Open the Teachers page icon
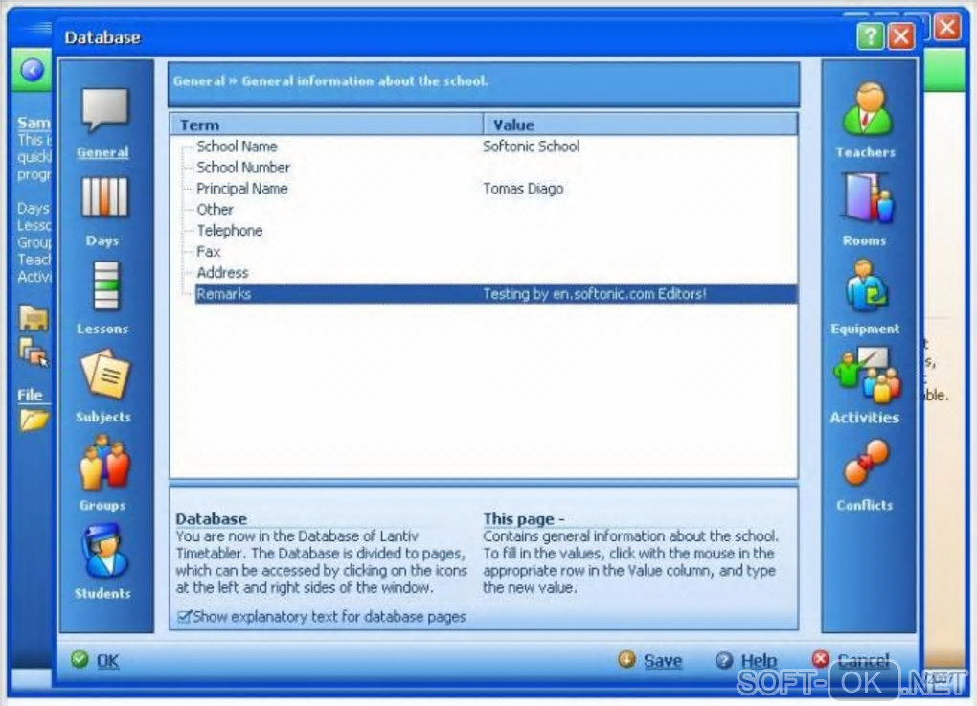Screen dimensions: 977x706 pos(867,109)
